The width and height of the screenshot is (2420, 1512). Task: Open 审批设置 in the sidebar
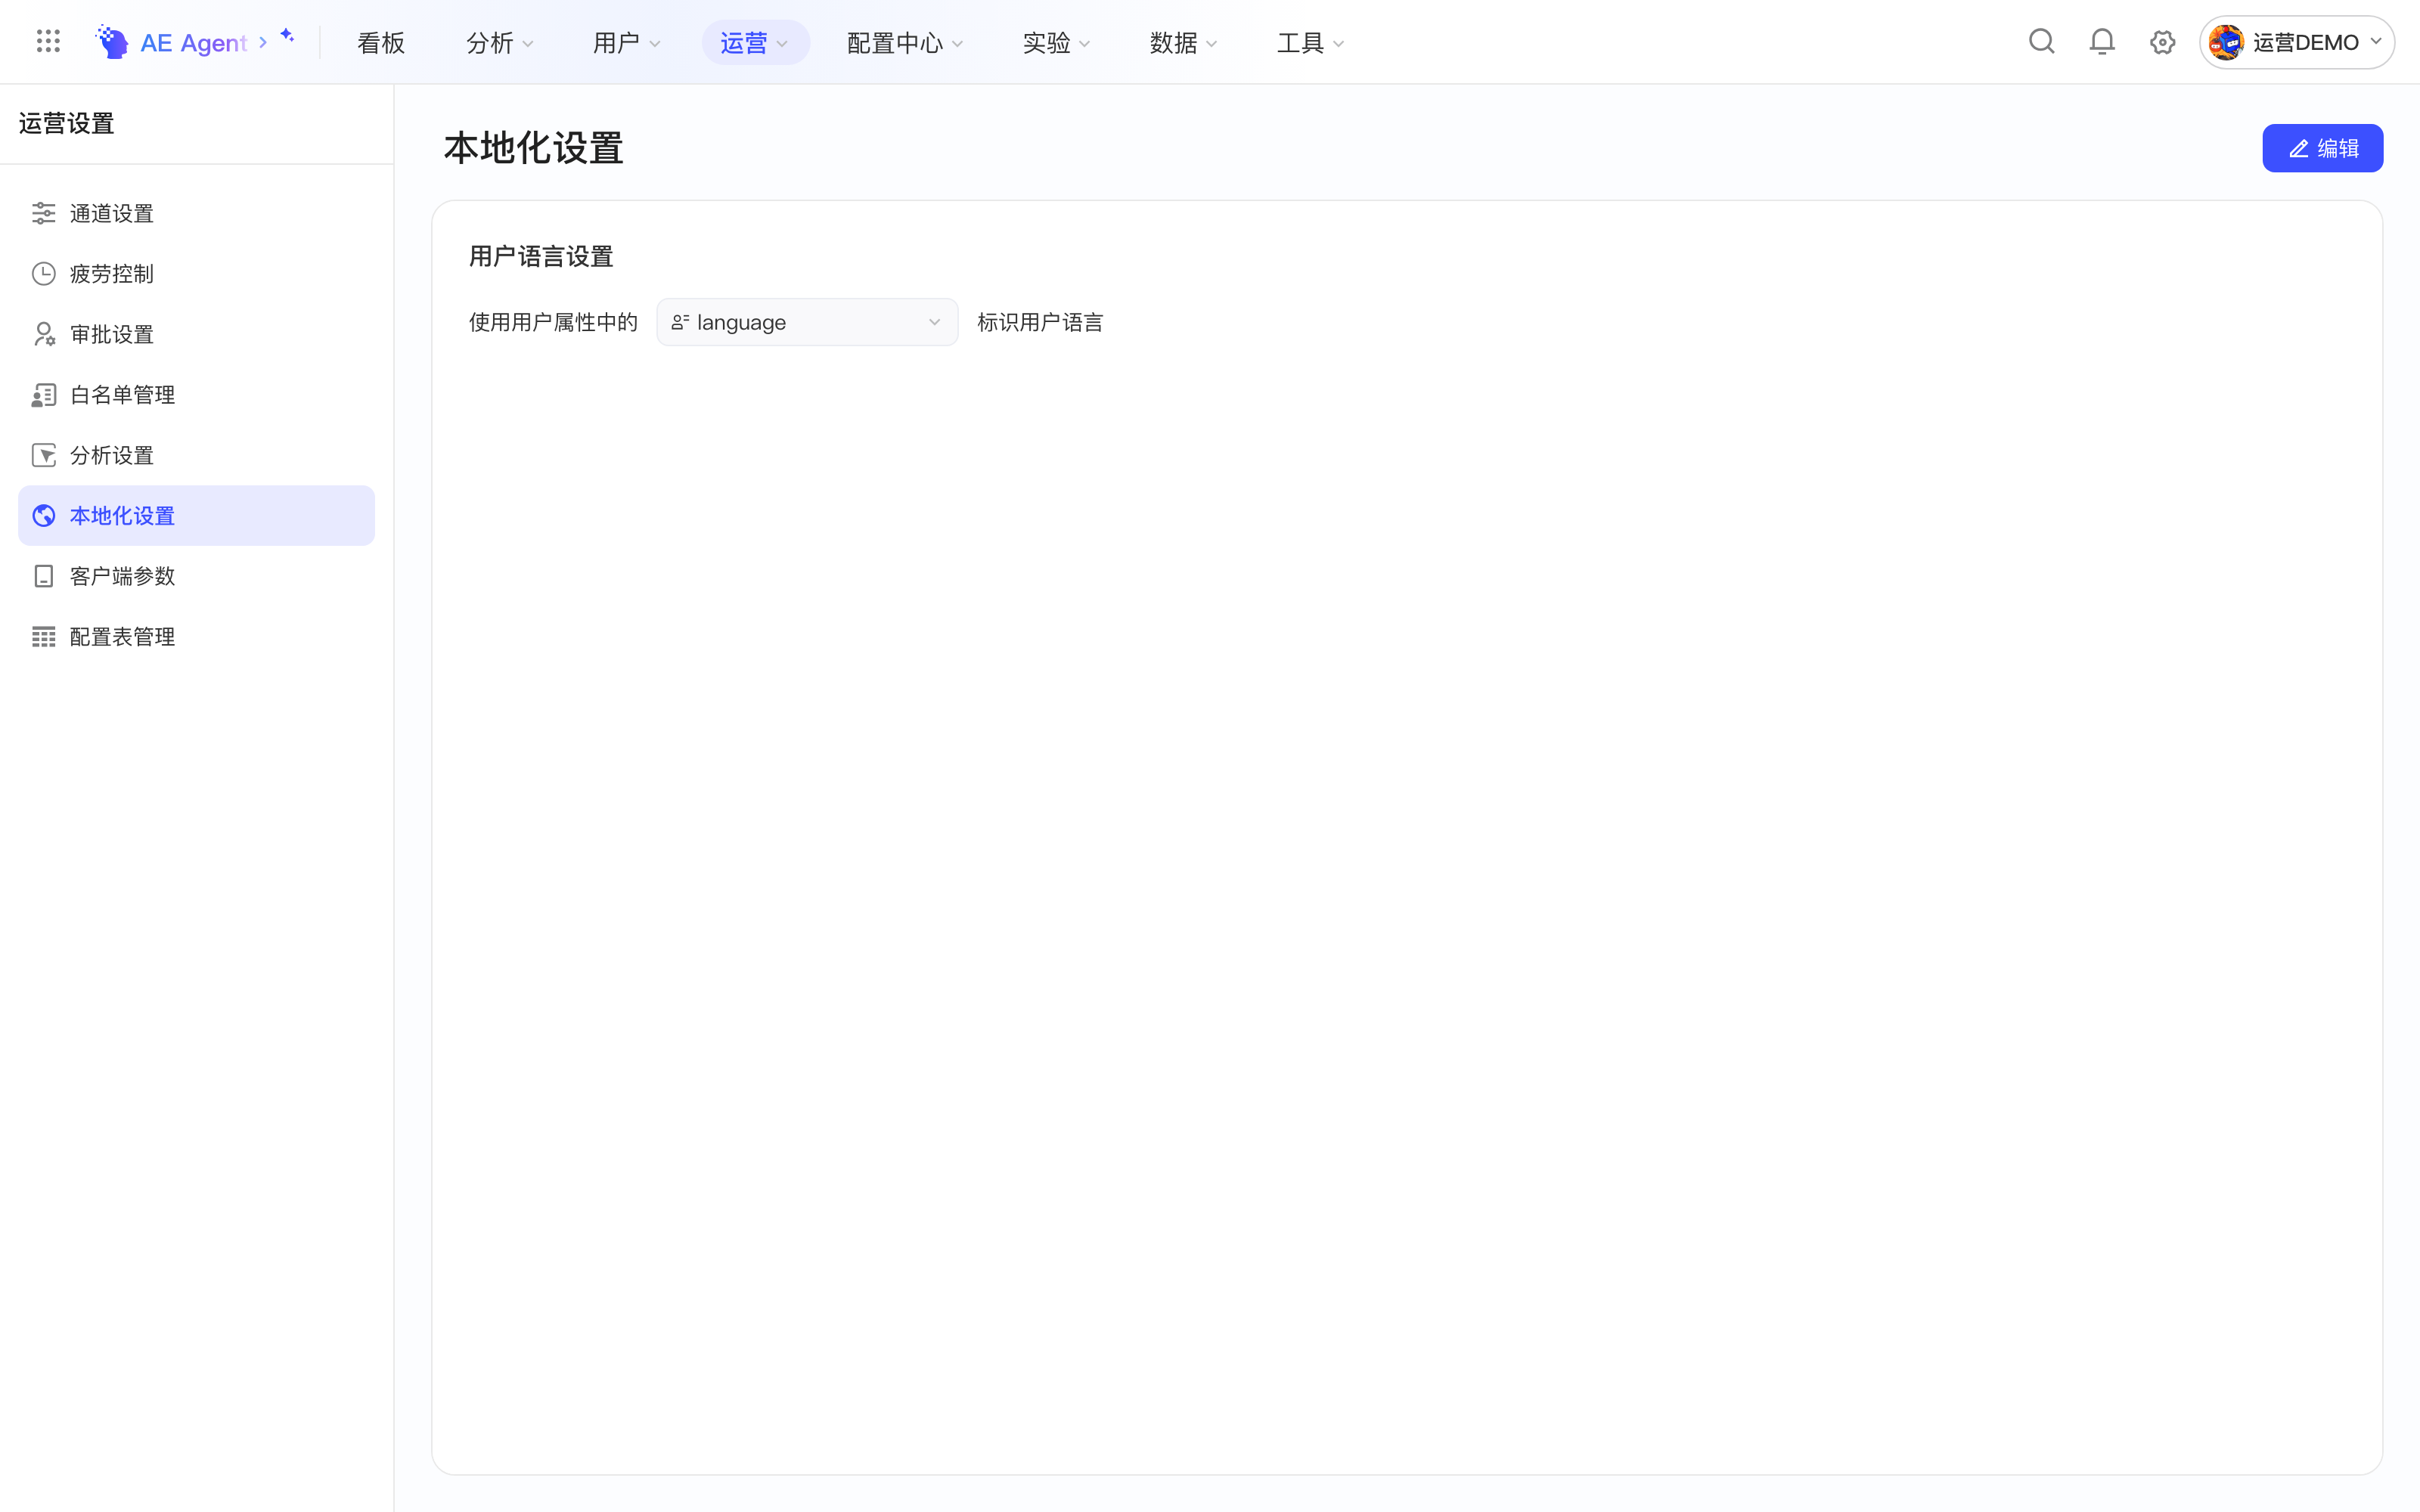point(196,334)
